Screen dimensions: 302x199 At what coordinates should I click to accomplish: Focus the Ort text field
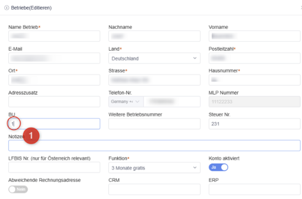54,80
